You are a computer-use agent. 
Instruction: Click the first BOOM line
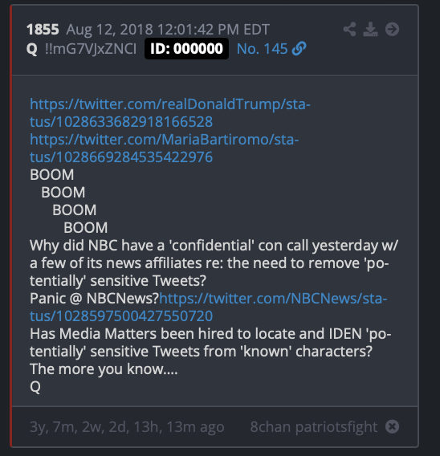point(51,175)
